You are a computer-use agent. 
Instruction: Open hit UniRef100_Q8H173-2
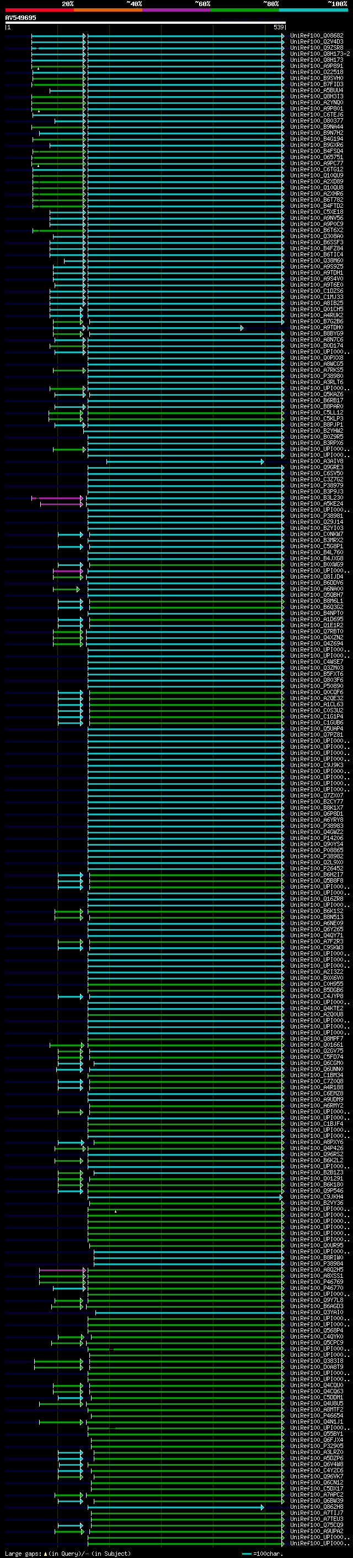(x=320, y=54)
